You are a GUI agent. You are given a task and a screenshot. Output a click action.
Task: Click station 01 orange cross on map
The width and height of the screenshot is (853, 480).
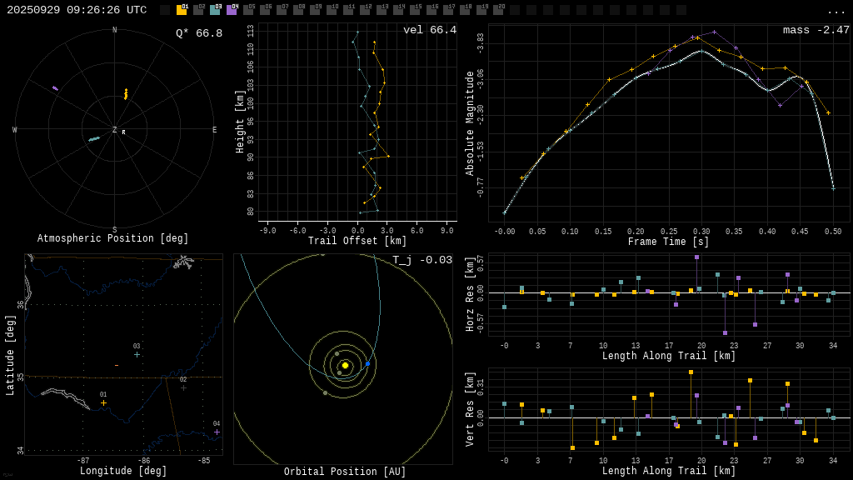click(x=103, y=402)
